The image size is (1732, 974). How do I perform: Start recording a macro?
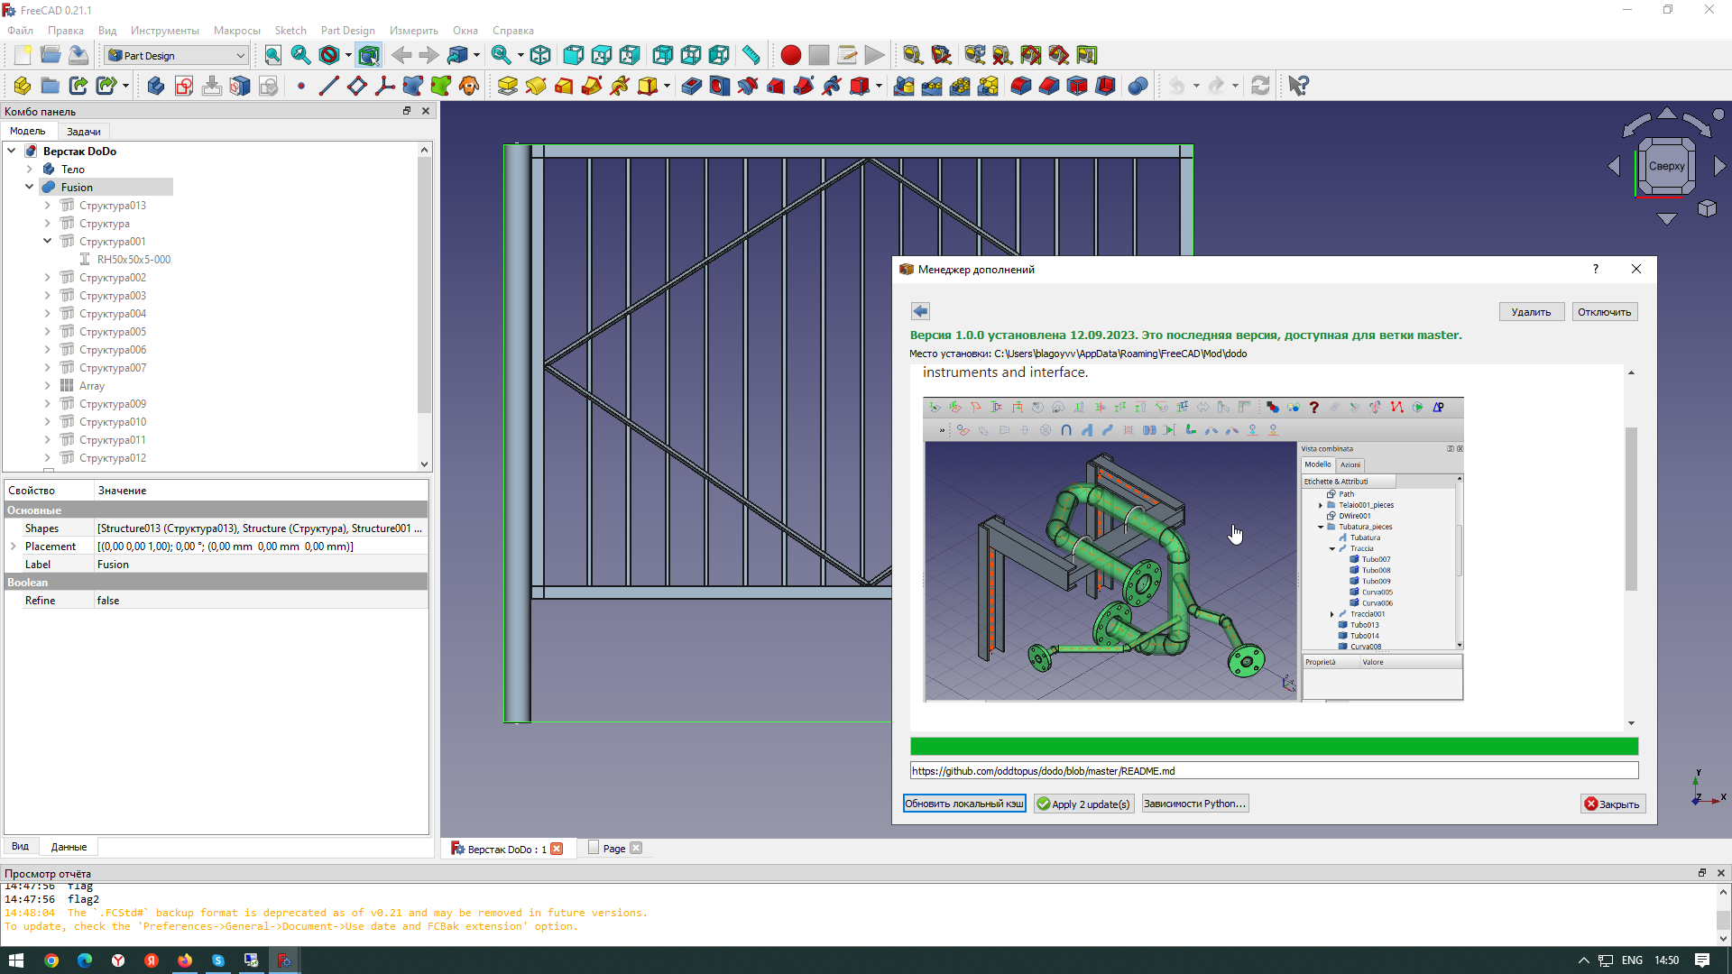[x=790, y=55]
